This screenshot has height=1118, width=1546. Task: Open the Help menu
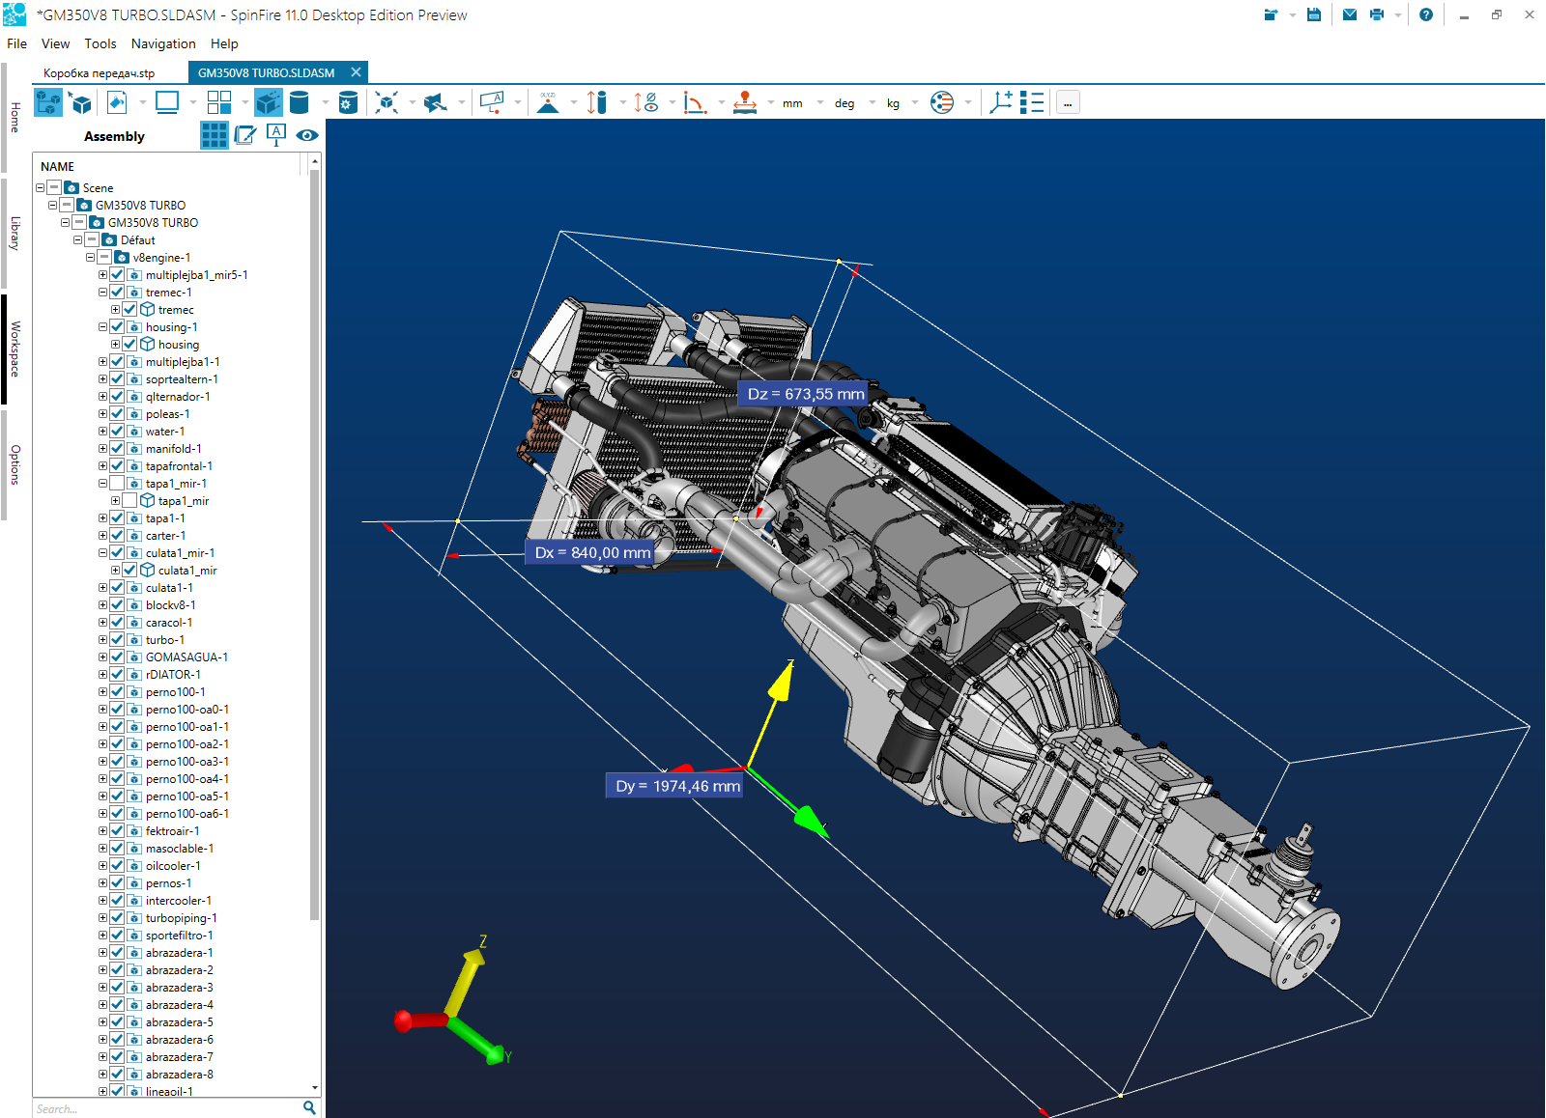click(224, 43)
